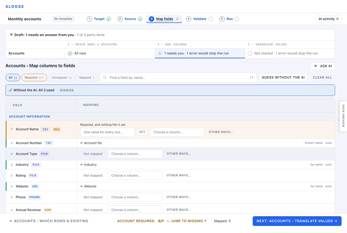
Task: Expand the Account Type field row
Action: tap(12, 154)
